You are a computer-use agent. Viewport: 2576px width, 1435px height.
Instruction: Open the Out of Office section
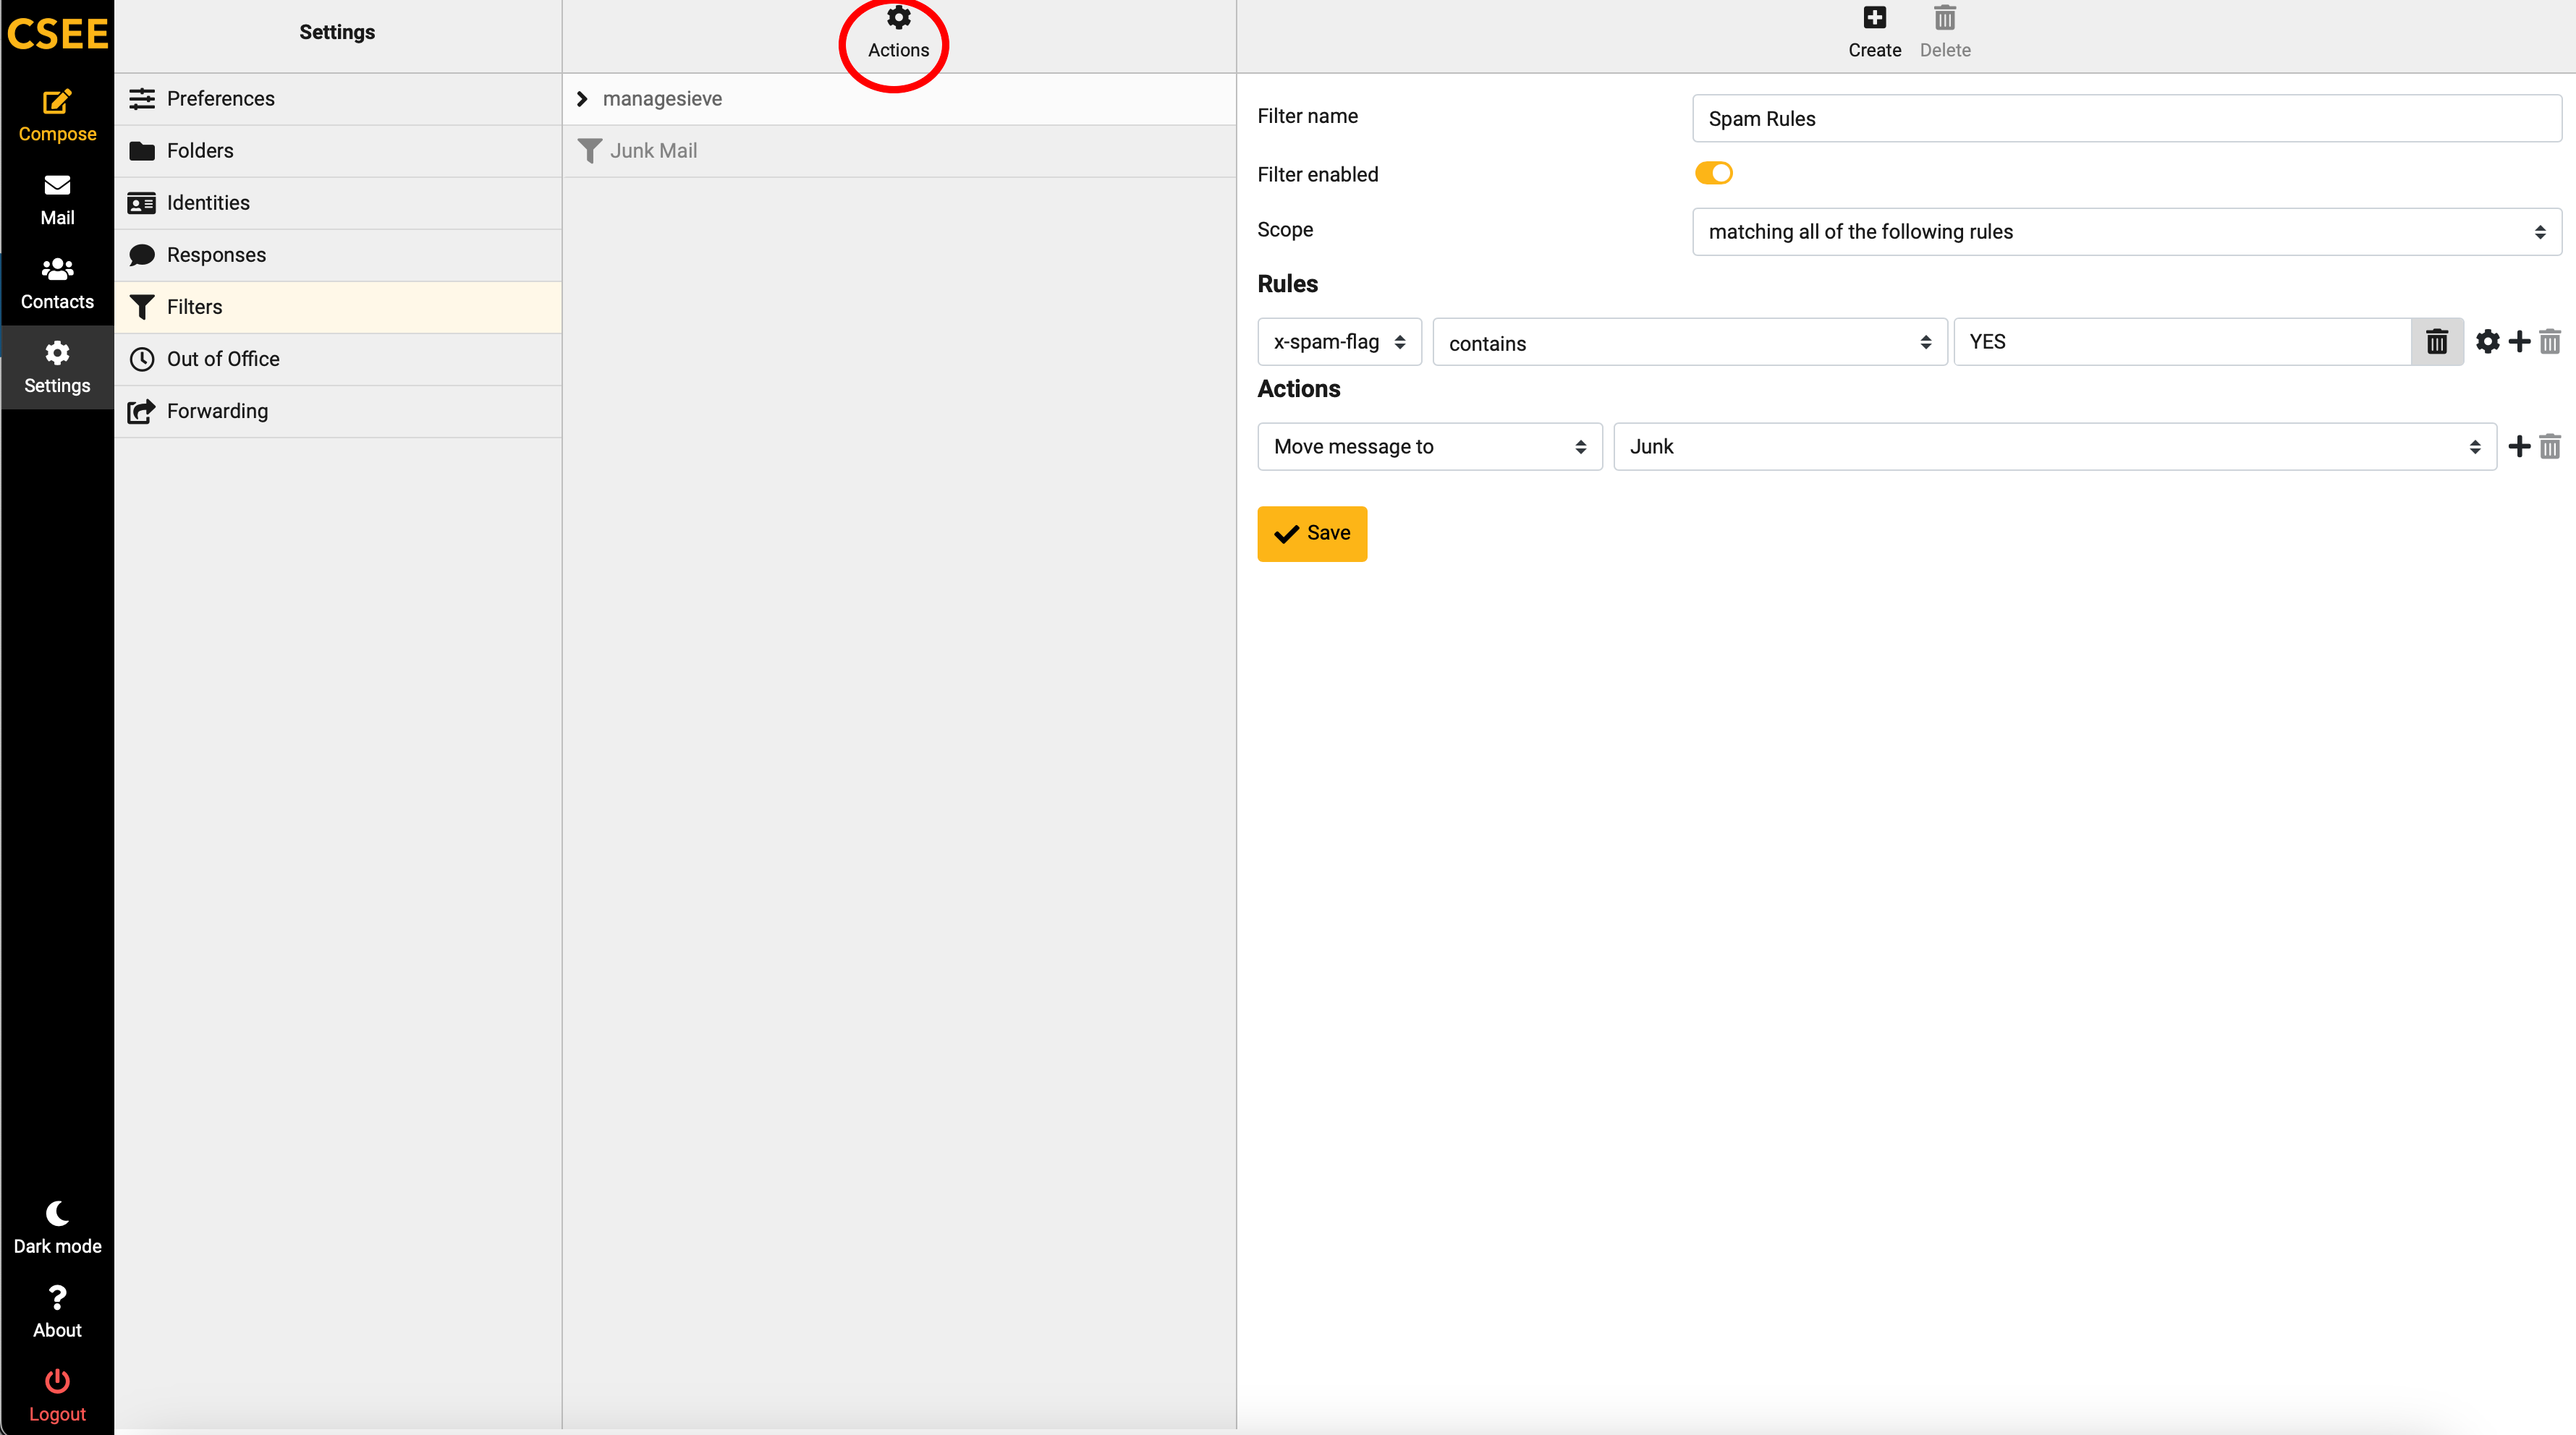338,359
